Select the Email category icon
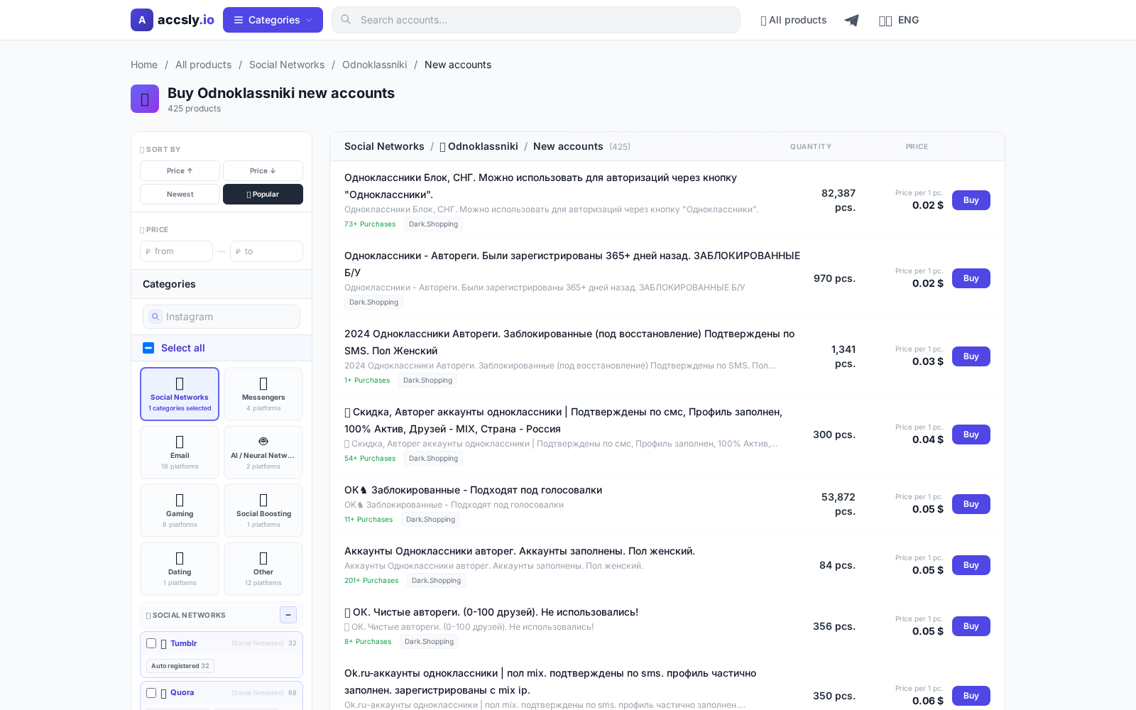This screenshot has width=1136, height=710. tap(179, 442)
